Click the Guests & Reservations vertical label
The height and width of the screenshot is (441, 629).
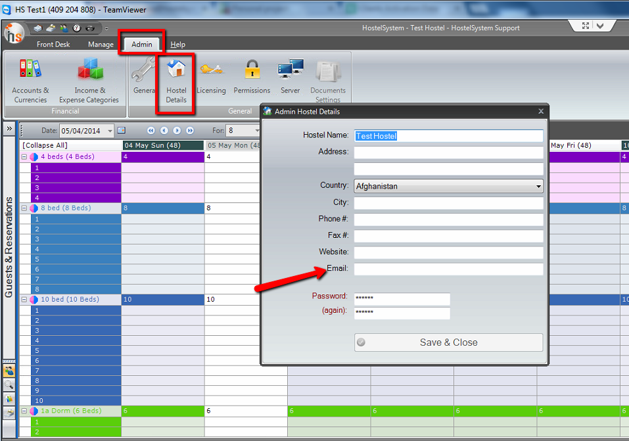[9, 247]
